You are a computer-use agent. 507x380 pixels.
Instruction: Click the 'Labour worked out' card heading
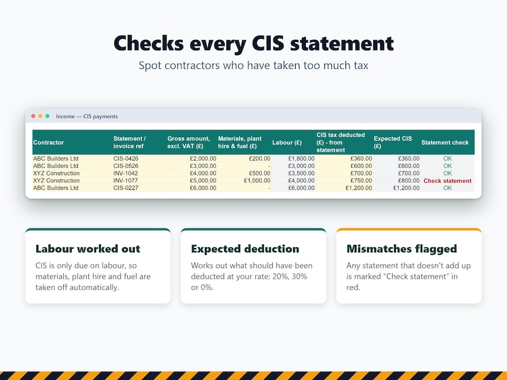coord(88,249)
